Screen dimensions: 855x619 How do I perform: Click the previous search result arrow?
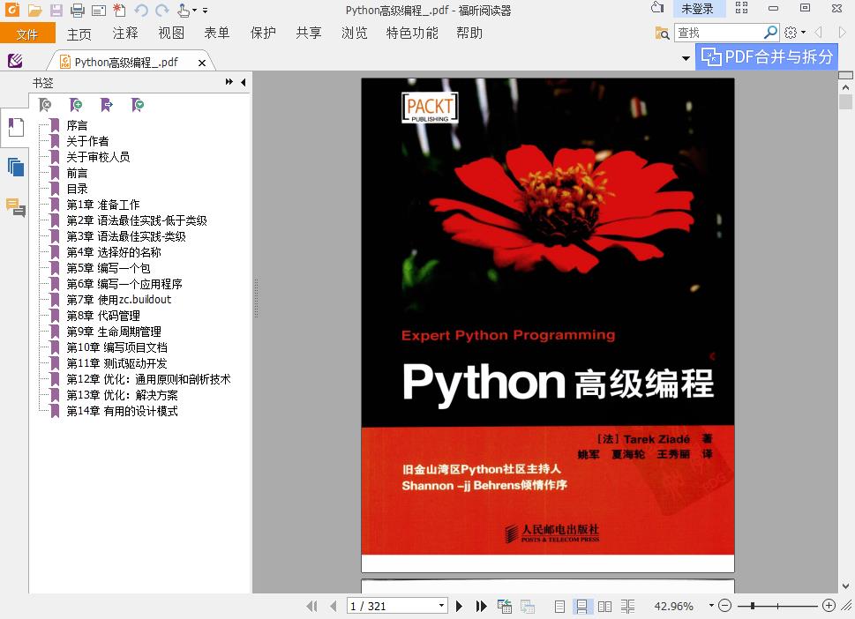(x=819, y=33)
